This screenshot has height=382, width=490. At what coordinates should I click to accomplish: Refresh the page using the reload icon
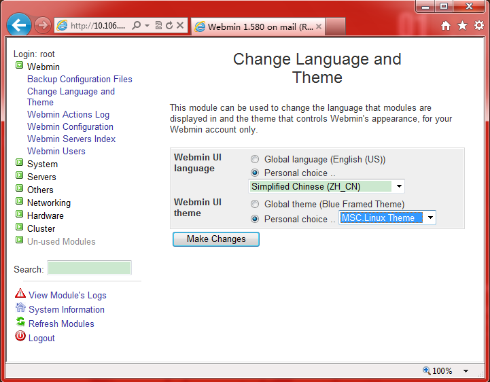(x=169, y=25)
